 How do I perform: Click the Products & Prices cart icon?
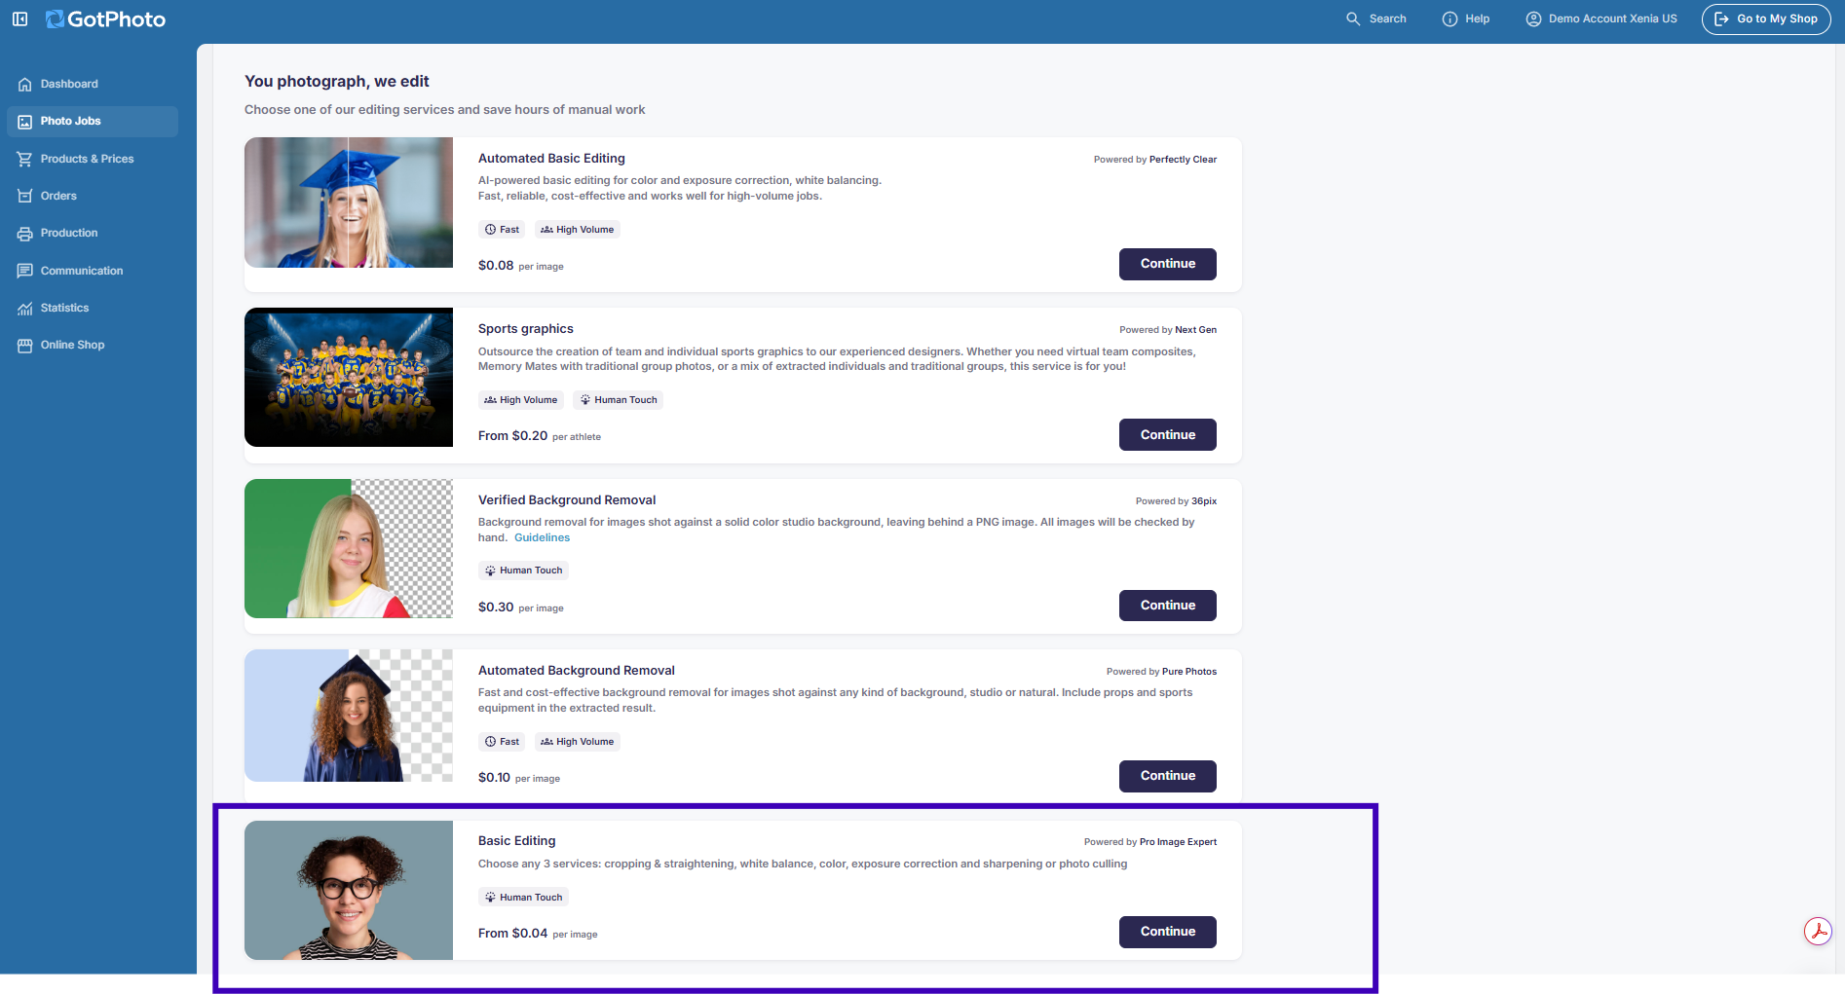pos(25,159)
